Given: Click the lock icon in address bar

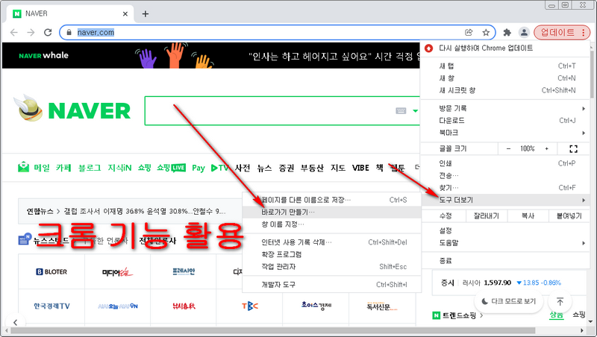Looking at the screenshot, I should click(69, 32).
